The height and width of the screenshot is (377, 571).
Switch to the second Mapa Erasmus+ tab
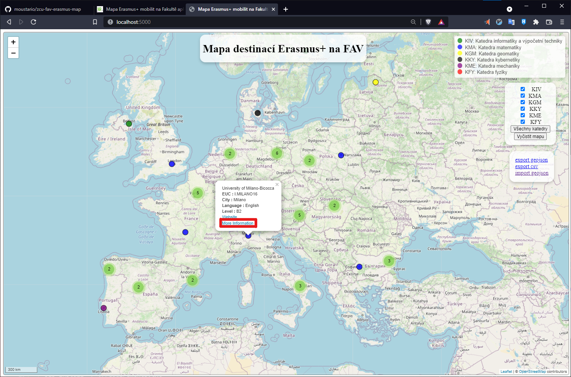click(140, 9)
